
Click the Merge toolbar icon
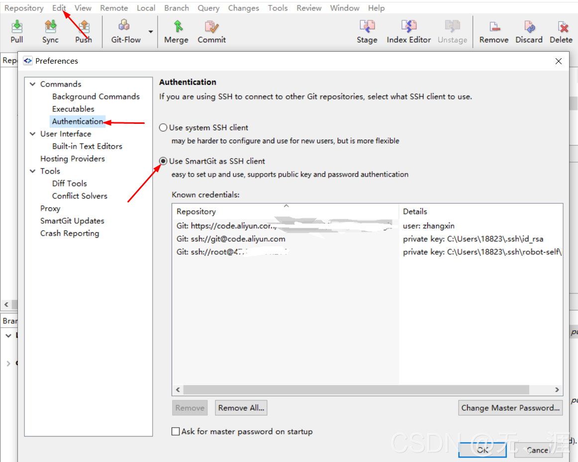176,32
